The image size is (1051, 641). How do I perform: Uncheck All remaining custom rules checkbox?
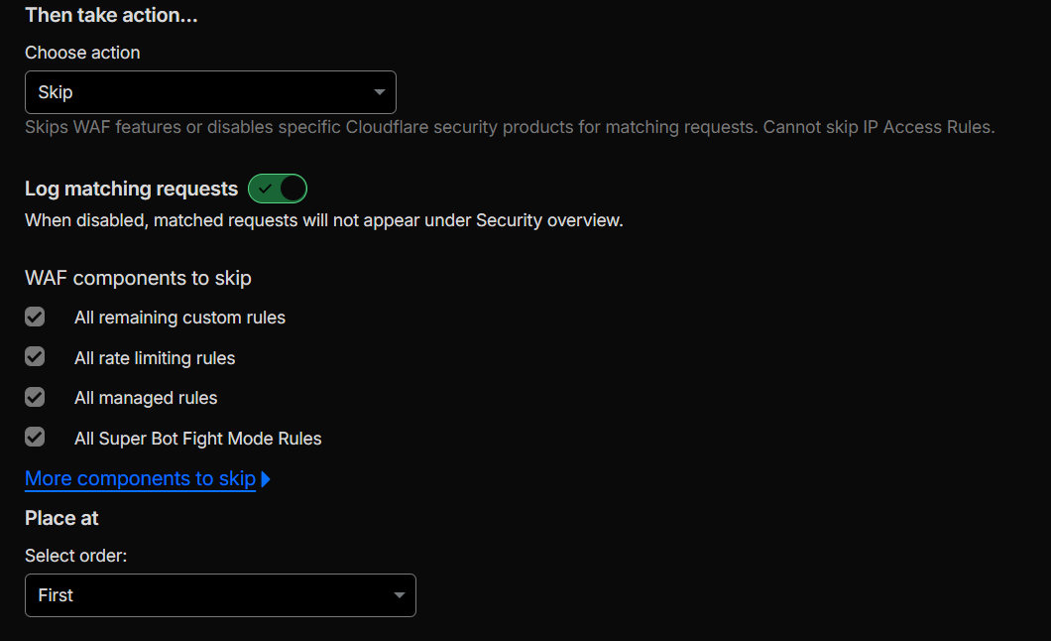point(35,318)
